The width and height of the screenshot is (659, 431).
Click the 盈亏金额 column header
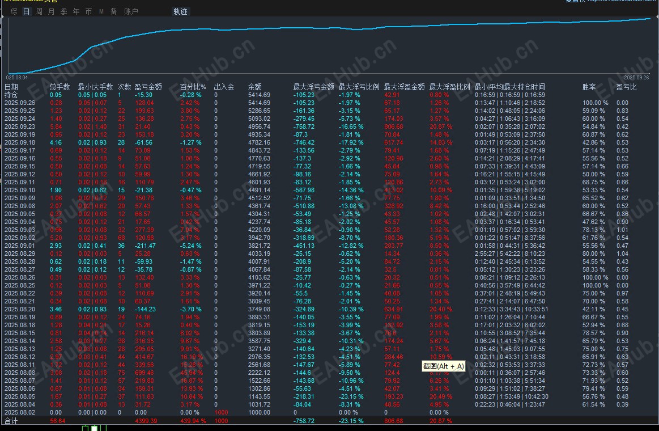148,87
